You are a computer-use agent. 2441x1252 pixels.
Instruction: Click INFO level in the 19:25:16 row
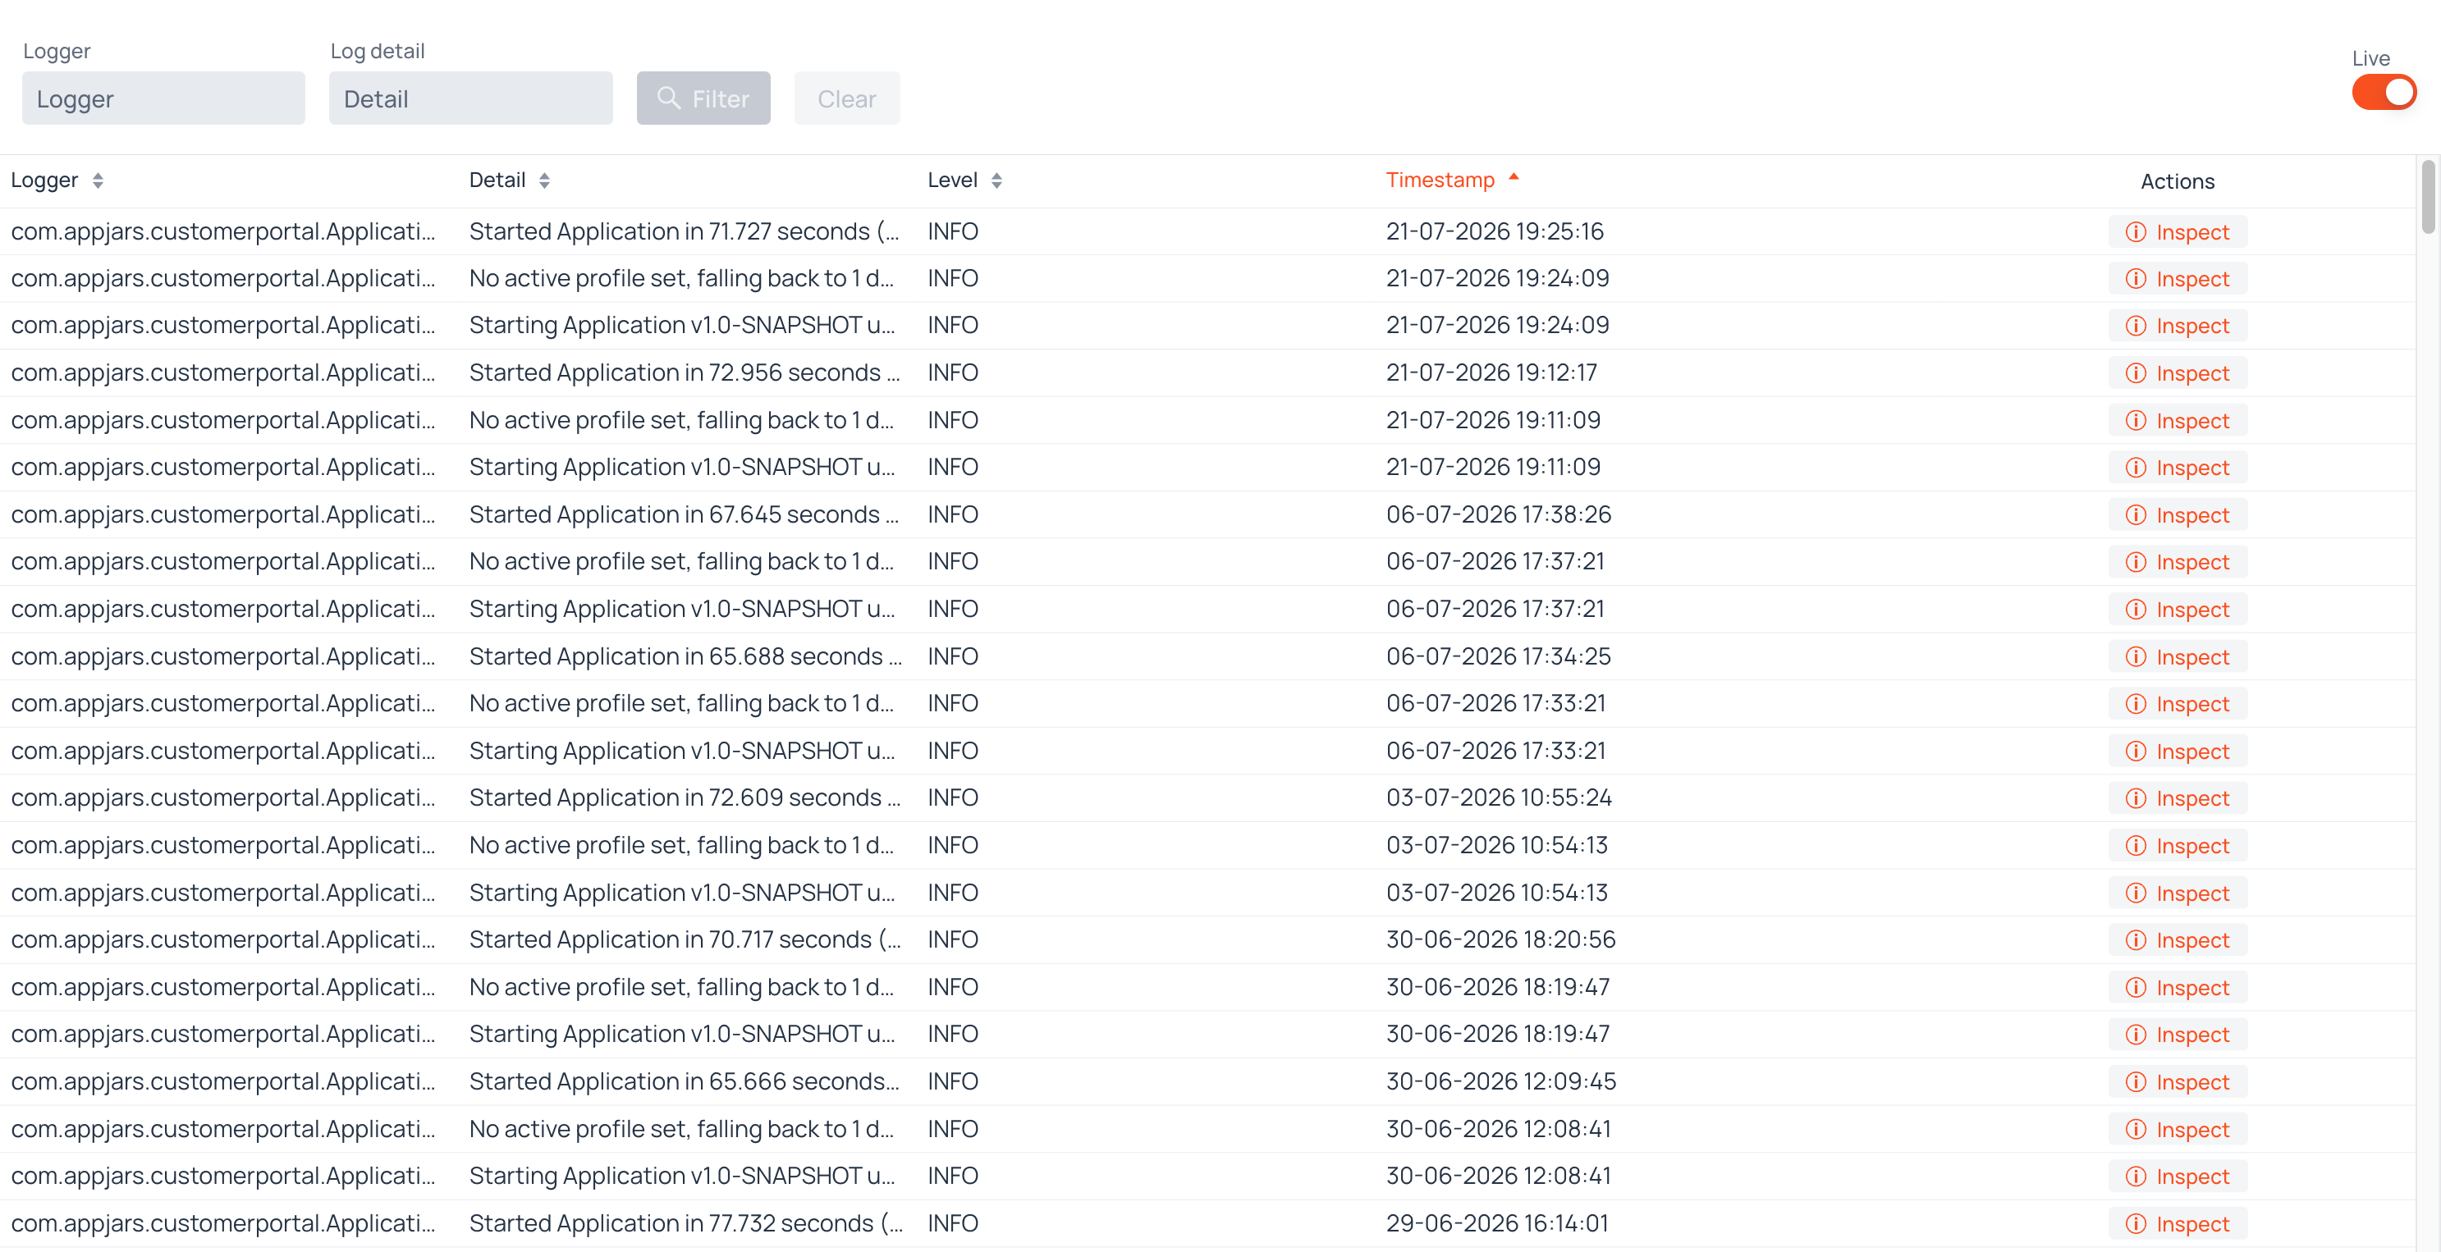952,231
